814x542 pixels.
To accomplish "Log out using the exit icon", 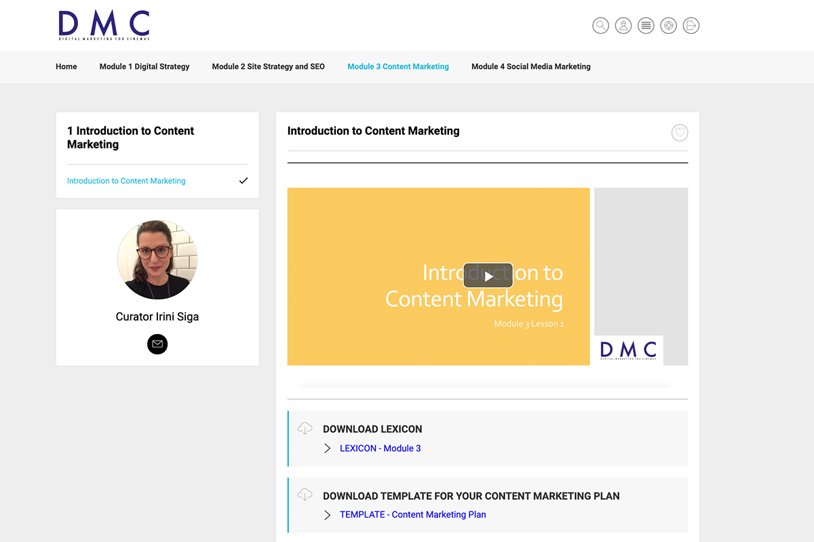I will tap(691, 25).
